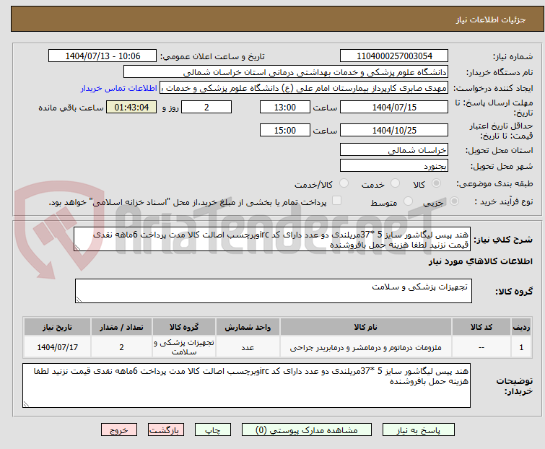The width and height of the screenshot is (545, 449).
Task: Click the چاپ print button
Action: (x=213, y=430)
